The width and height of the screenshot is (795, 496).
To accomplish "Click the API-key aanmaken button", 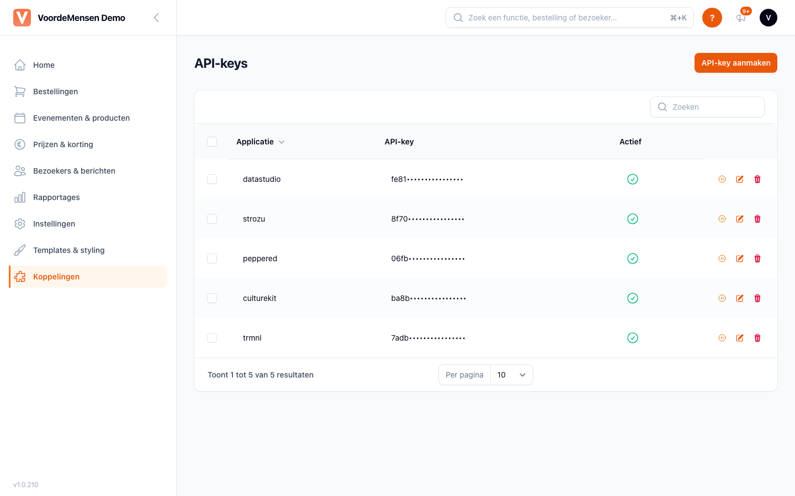I will click(x=736, y=63).
